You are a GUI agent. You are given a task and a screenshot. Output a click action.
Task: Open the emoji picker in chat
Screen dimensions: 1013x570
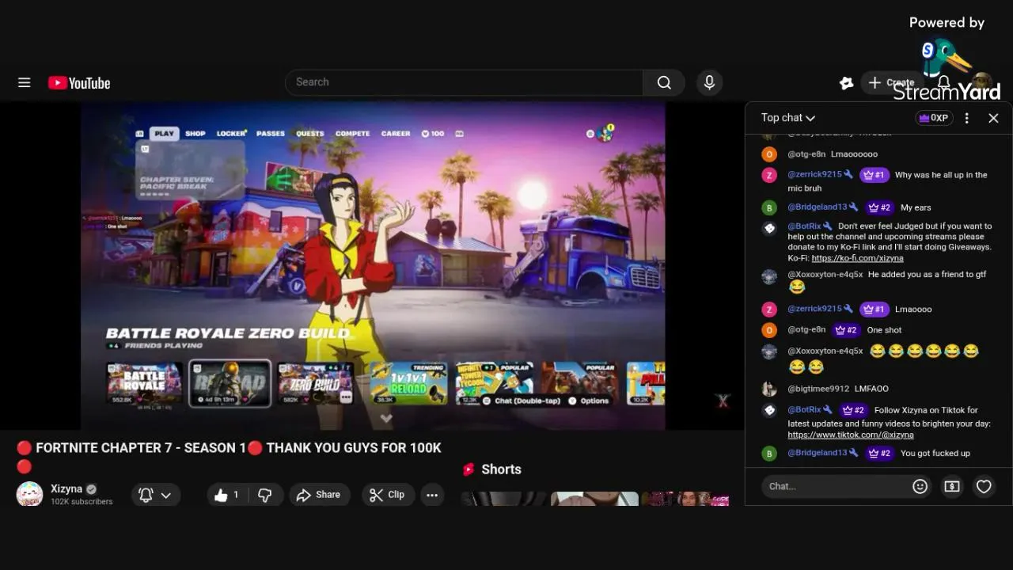920,486
